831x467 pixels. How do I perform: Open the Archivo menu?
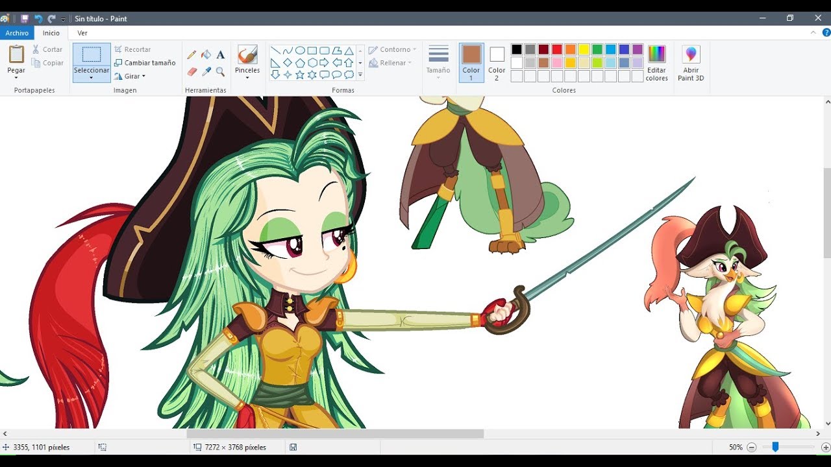click(17, 33)
